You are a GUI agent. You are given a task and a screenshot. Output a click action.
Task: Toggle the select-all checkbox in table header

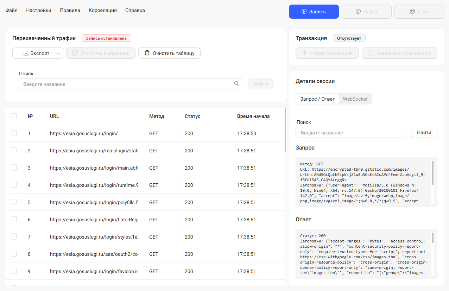tap(14, 116)
